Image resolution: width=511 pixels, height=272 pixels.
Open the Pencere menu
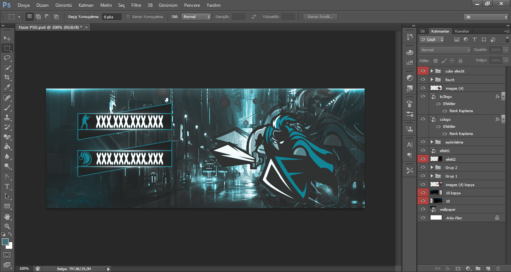coord(192,5)
